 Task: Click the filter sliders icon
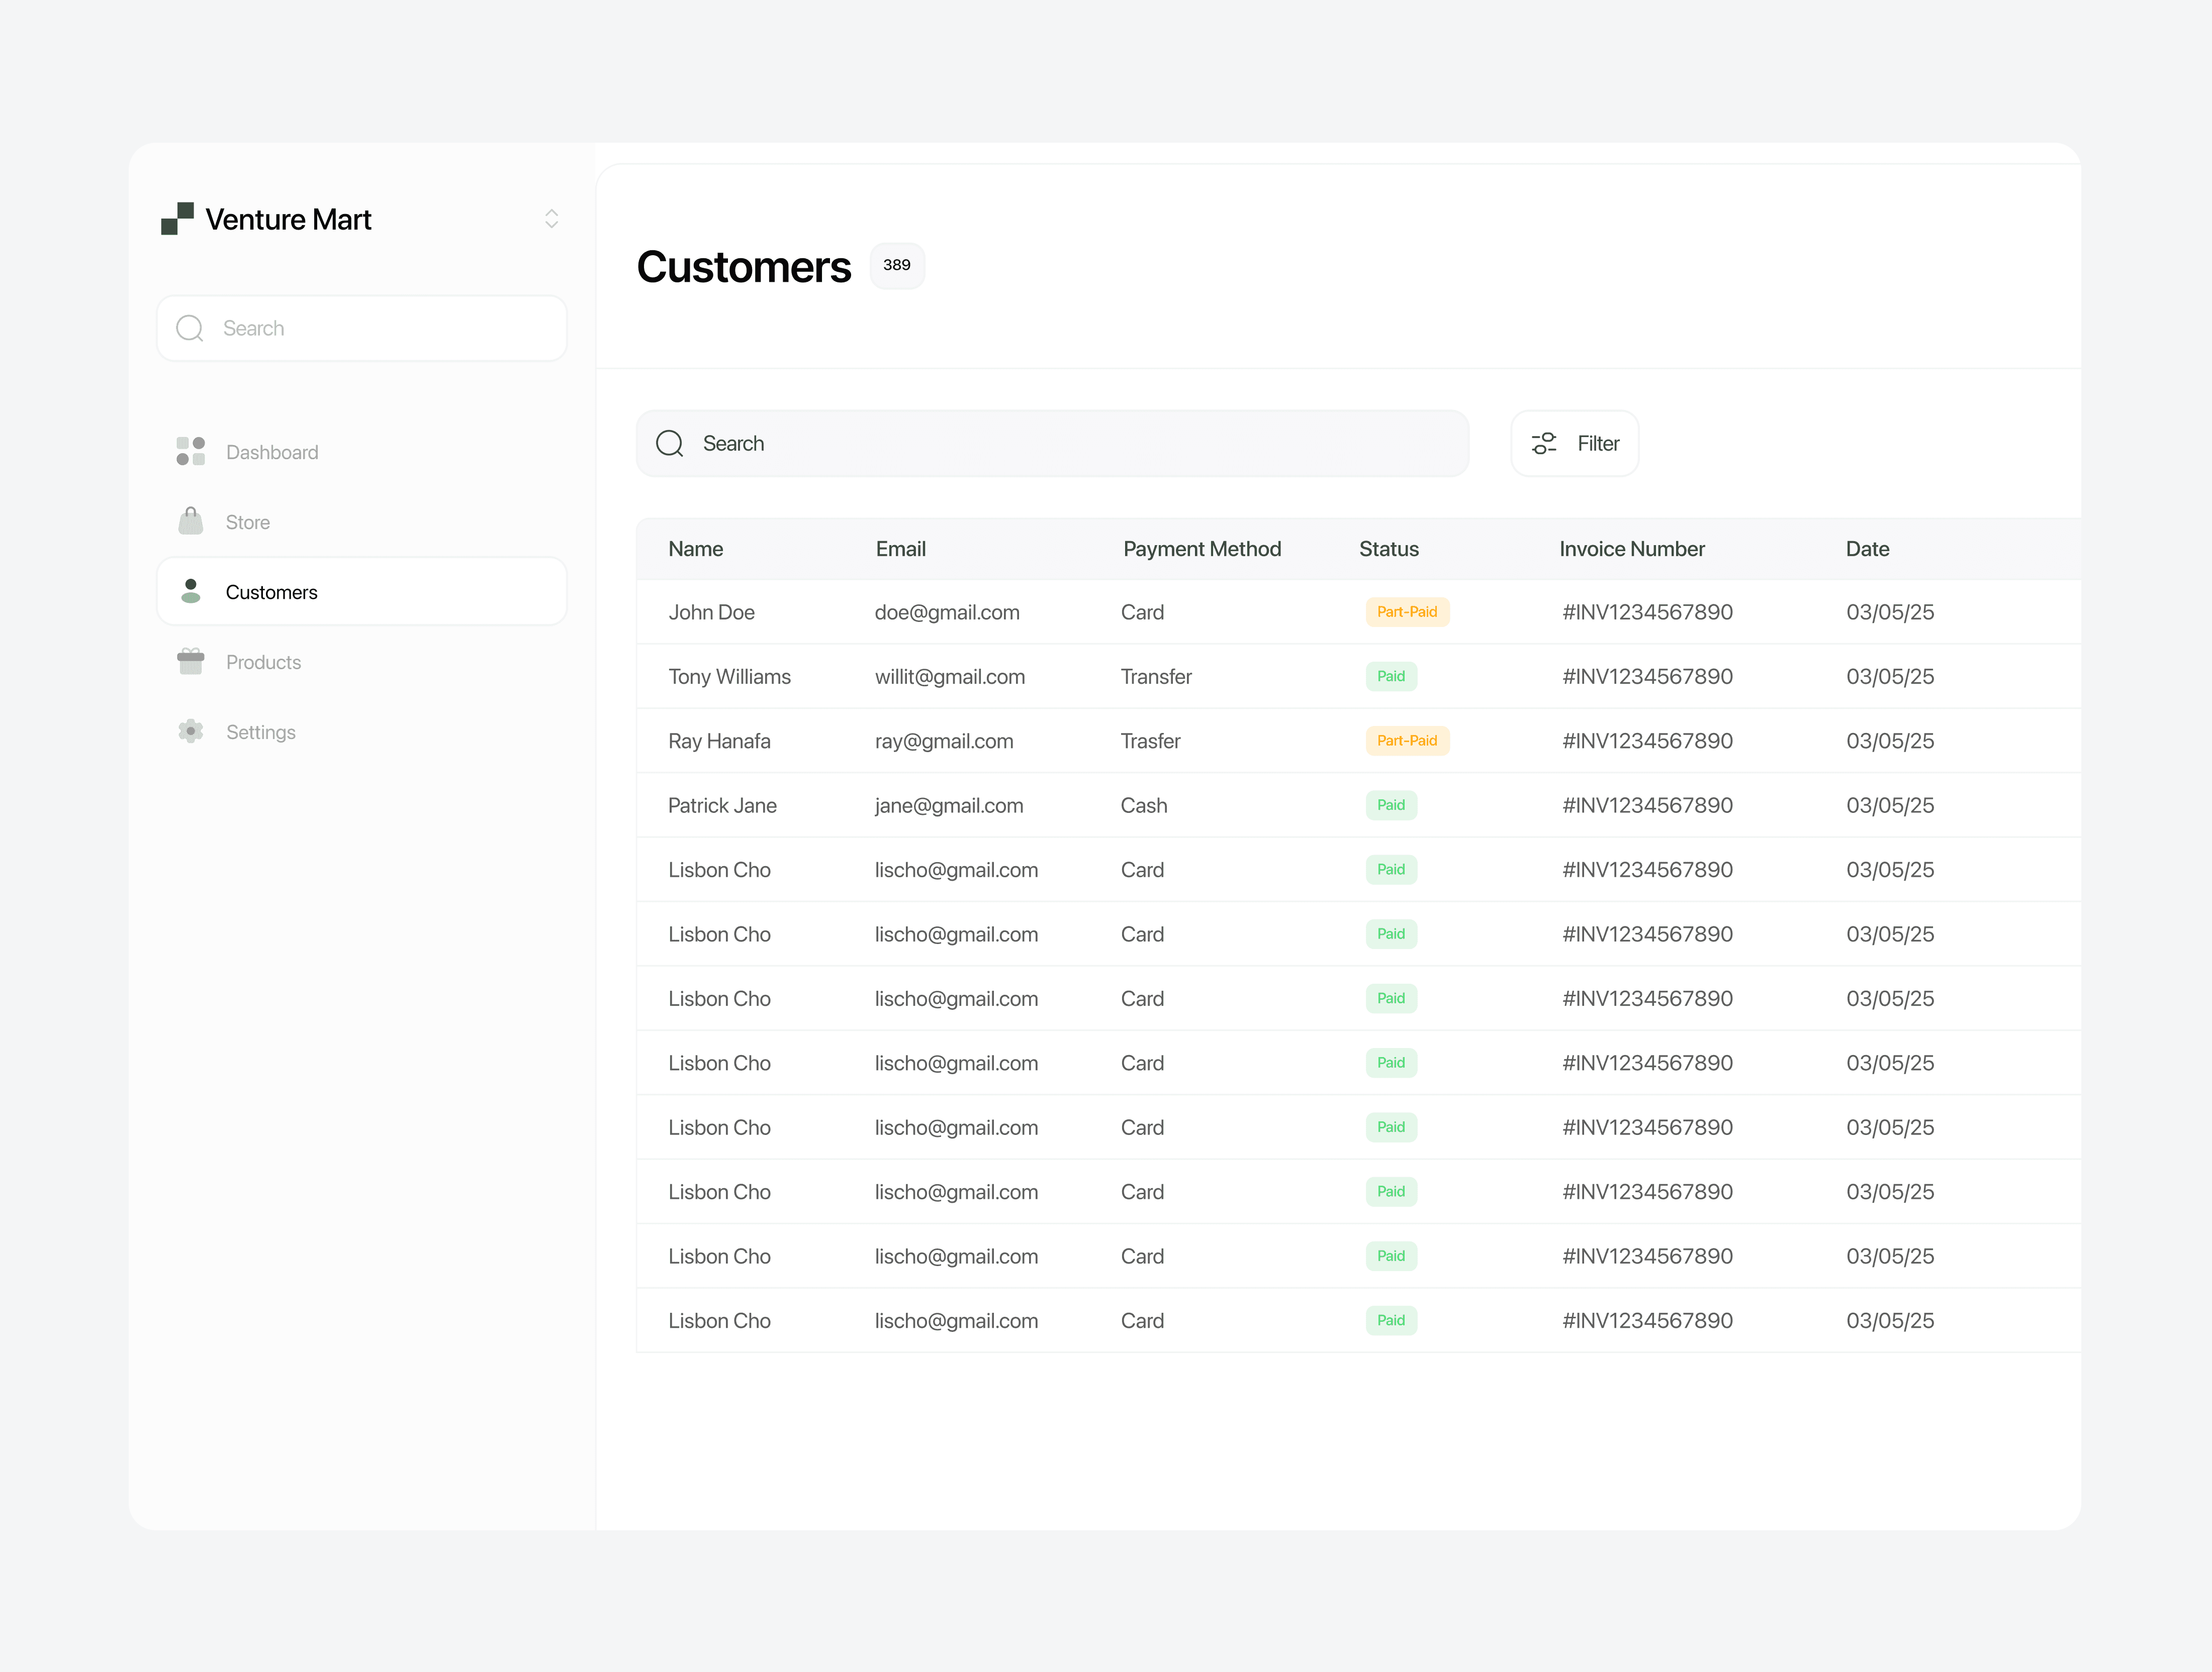1543,443
